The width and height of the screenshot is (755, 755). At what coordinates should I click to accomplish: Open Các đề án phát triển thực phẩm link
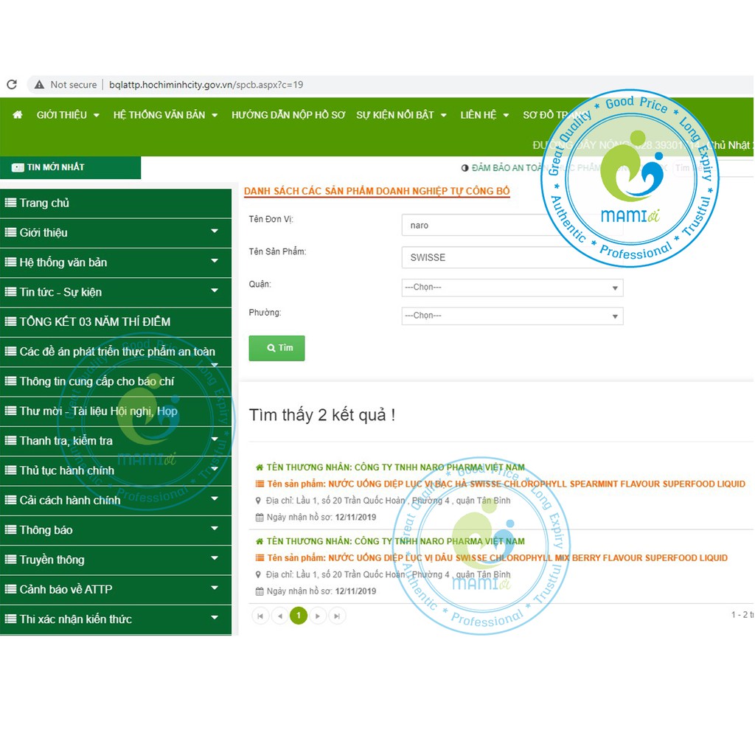116,352
